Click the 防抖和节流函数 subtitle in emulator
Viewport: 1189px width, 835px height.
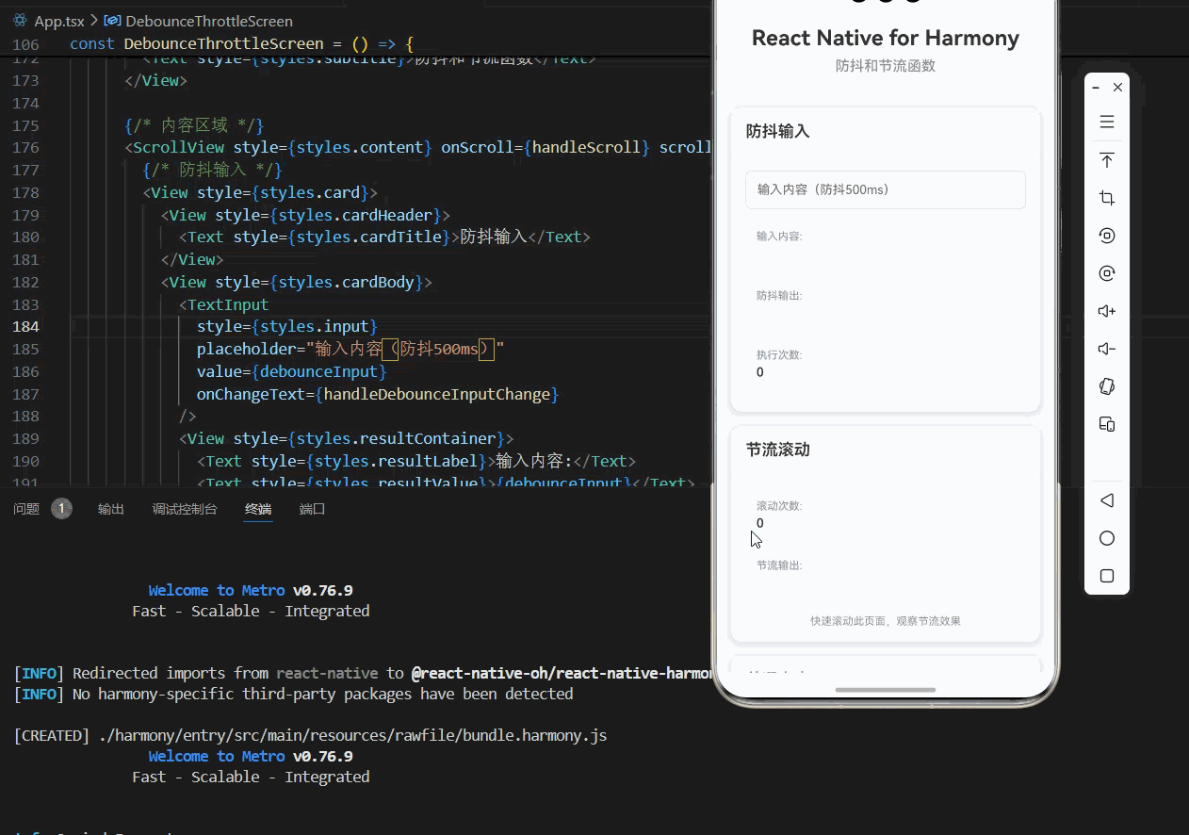pyautogui.click(x=886, y=66)
